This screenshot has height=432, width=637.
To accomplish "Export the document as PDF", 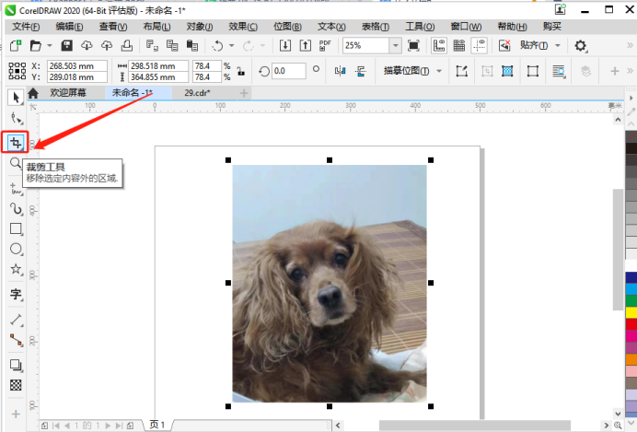I will pyautogui.click(x=325, y=45).
